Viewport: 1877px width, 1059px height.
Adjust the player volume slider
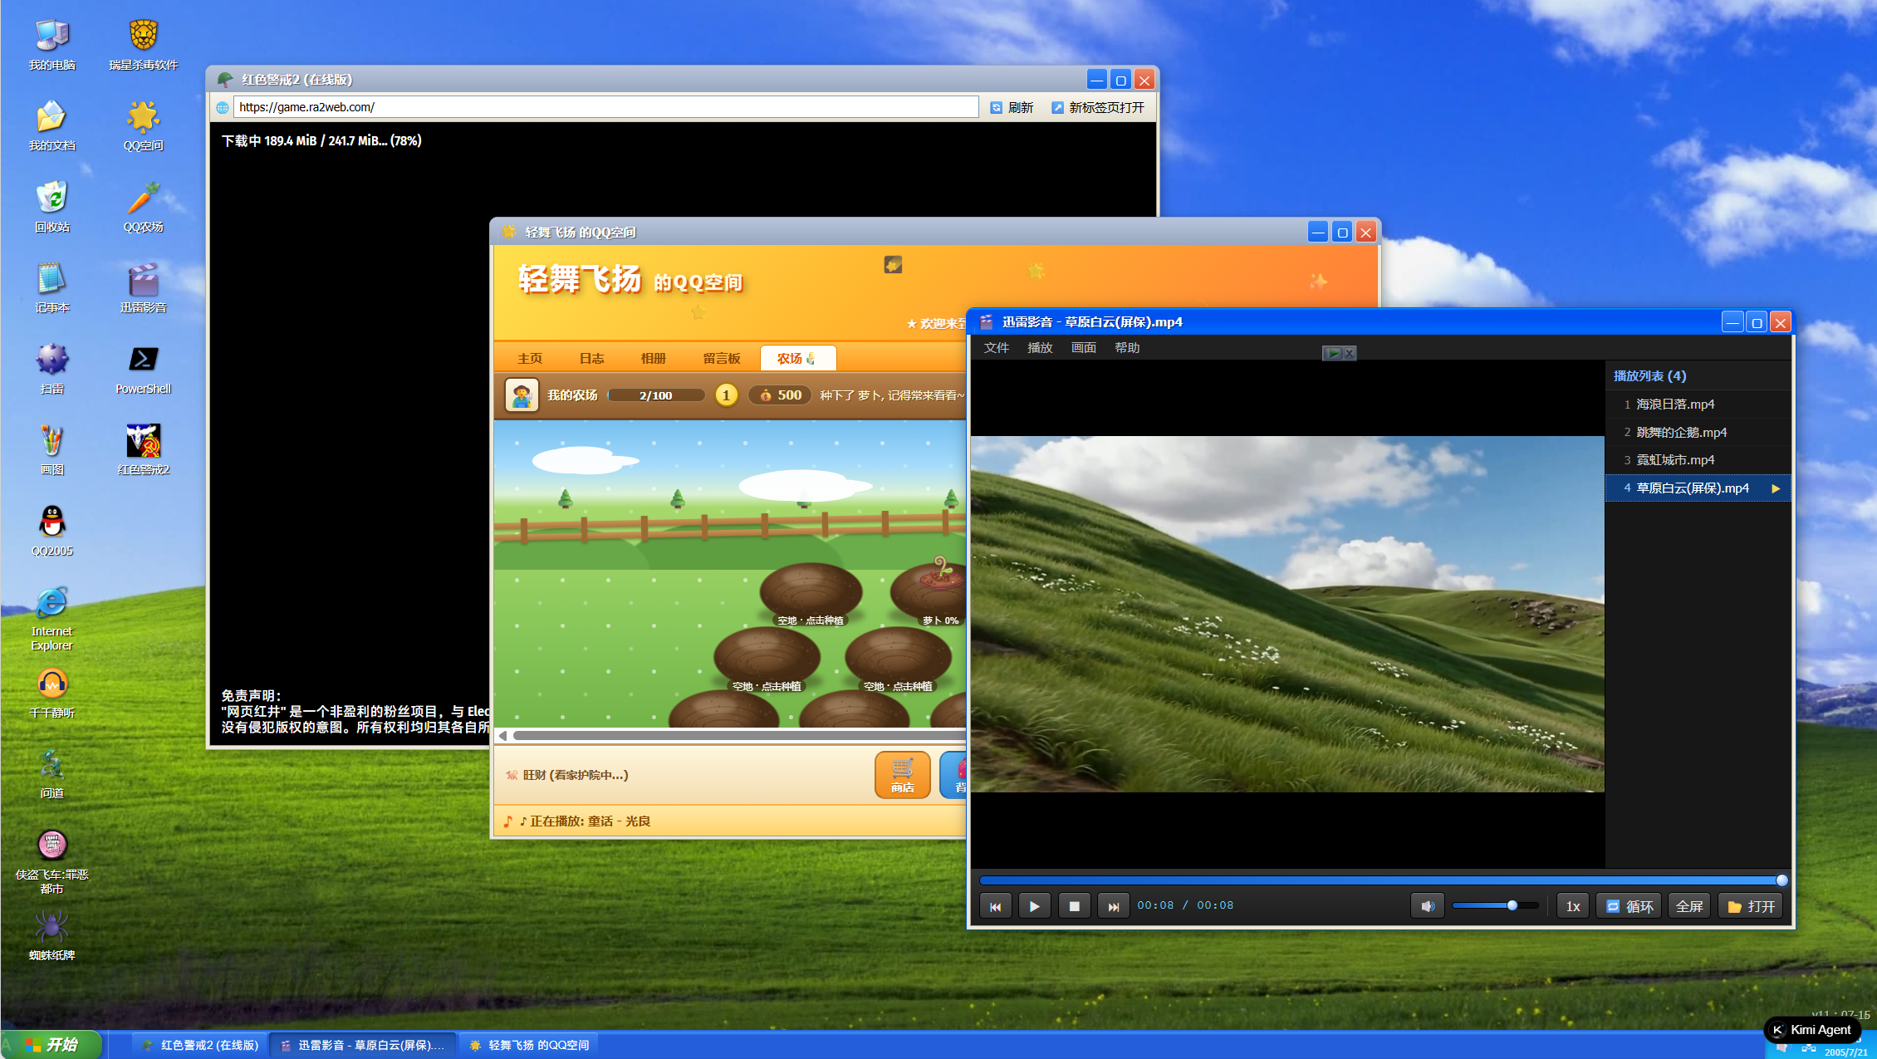[x=1495, y=906]
